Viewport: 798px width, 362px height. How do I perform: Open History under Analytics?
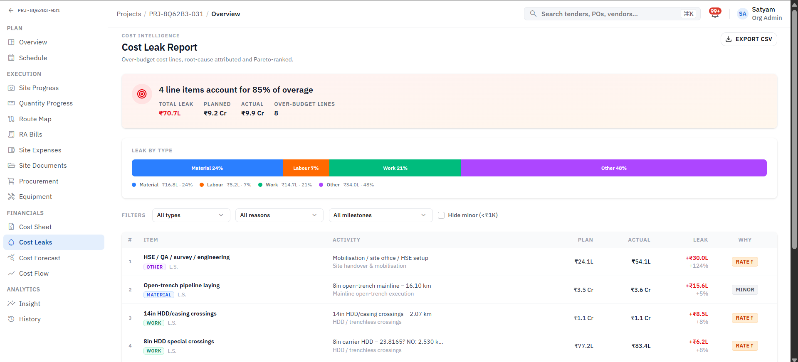tap(54, 319)
